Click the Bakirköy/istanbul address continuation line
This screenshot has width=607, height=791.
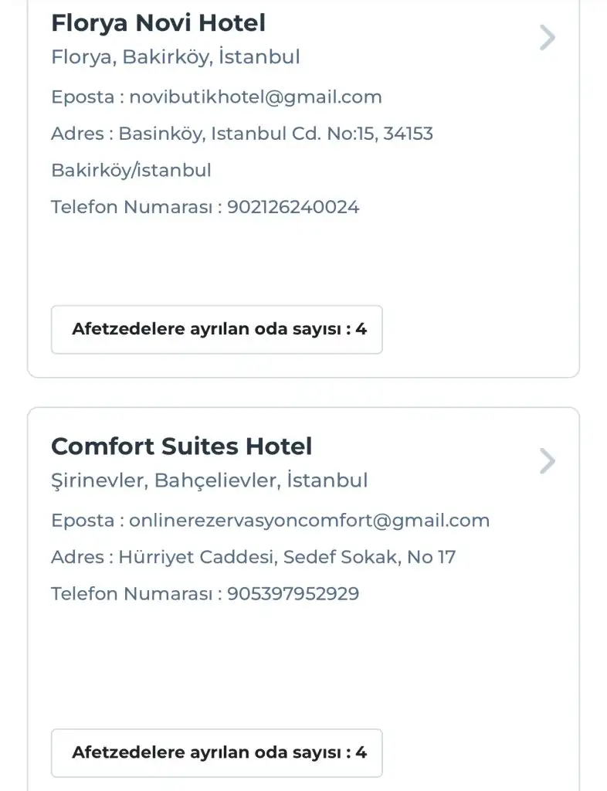(x=131, y=170)
